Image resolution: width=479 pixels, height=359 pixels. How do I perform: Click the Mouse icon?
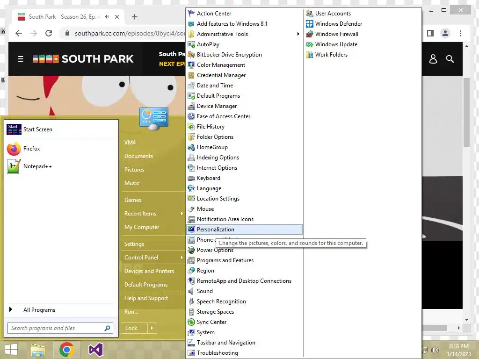pyautogui.click(x=191, y=209)
